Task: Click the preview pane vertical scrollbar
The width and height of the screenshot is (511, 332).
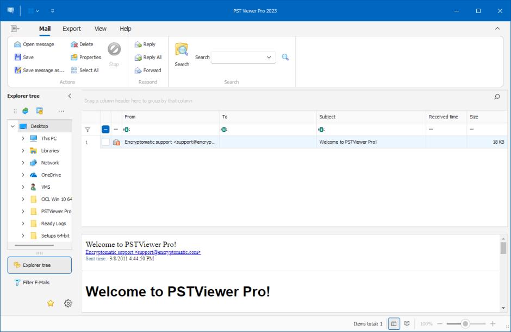Action: pos(503,248)
